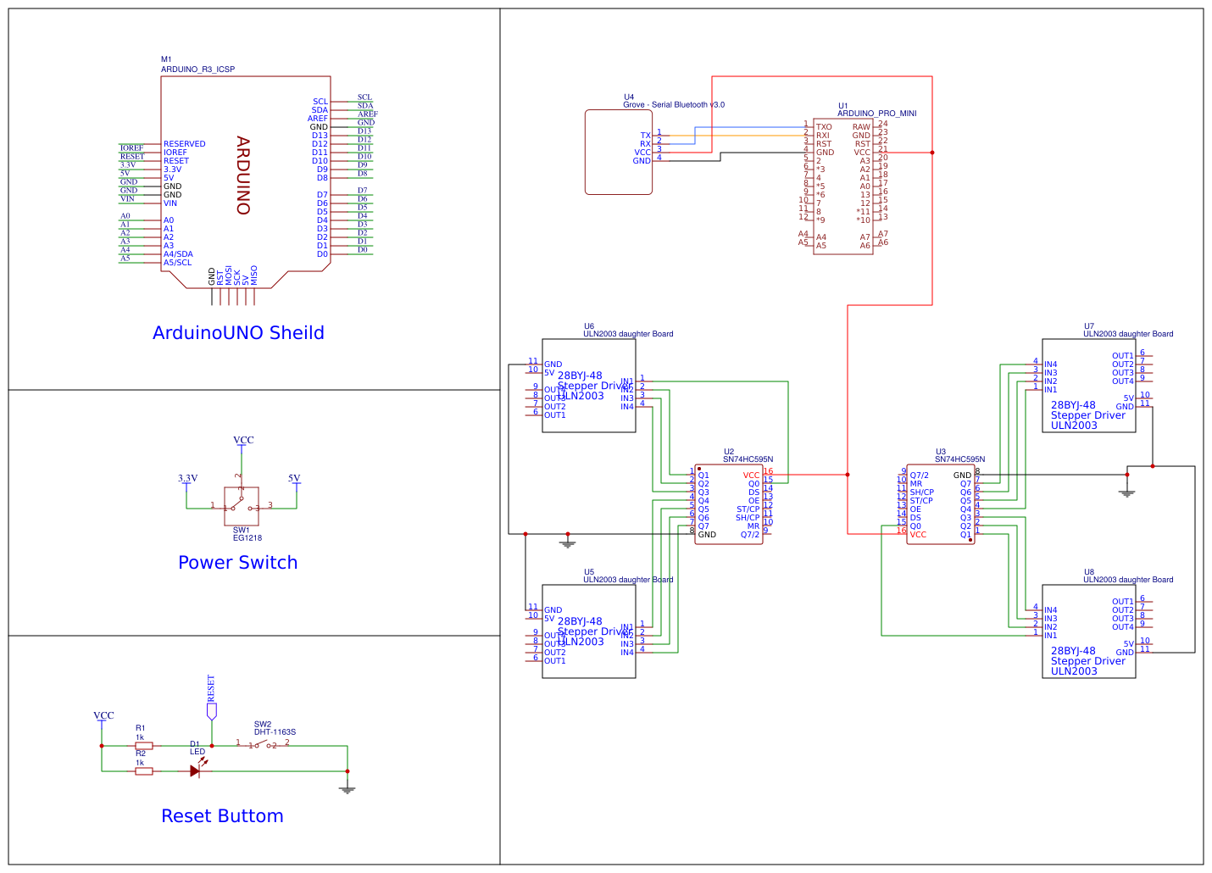
Task: Click the DHT-1163S reset switch SW2
Action: pyautogui.click(x=264, y=746)
